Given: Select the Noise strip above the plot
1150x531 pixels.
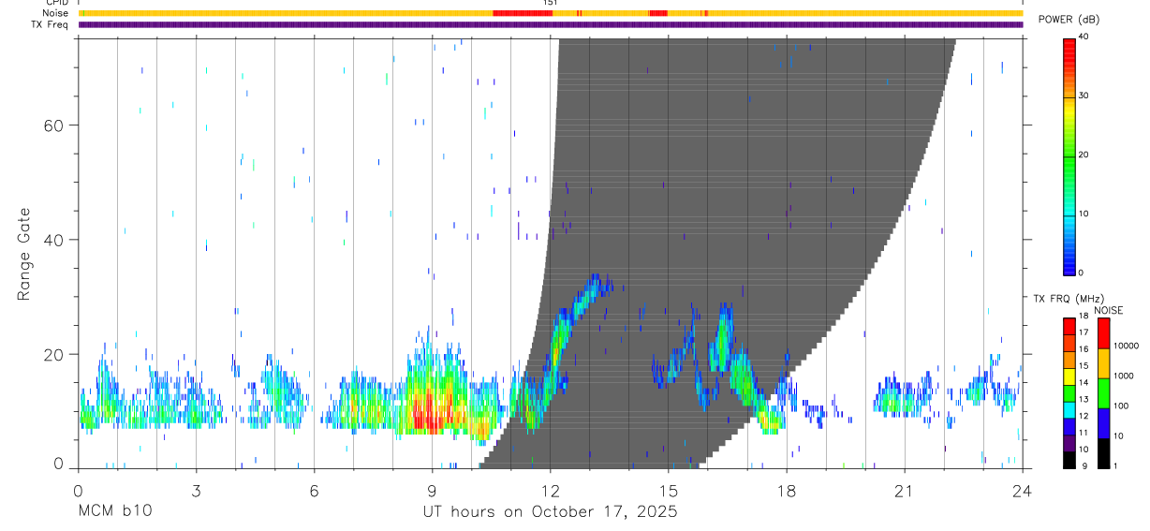Looking at the screenshot, I should point(551,13).
